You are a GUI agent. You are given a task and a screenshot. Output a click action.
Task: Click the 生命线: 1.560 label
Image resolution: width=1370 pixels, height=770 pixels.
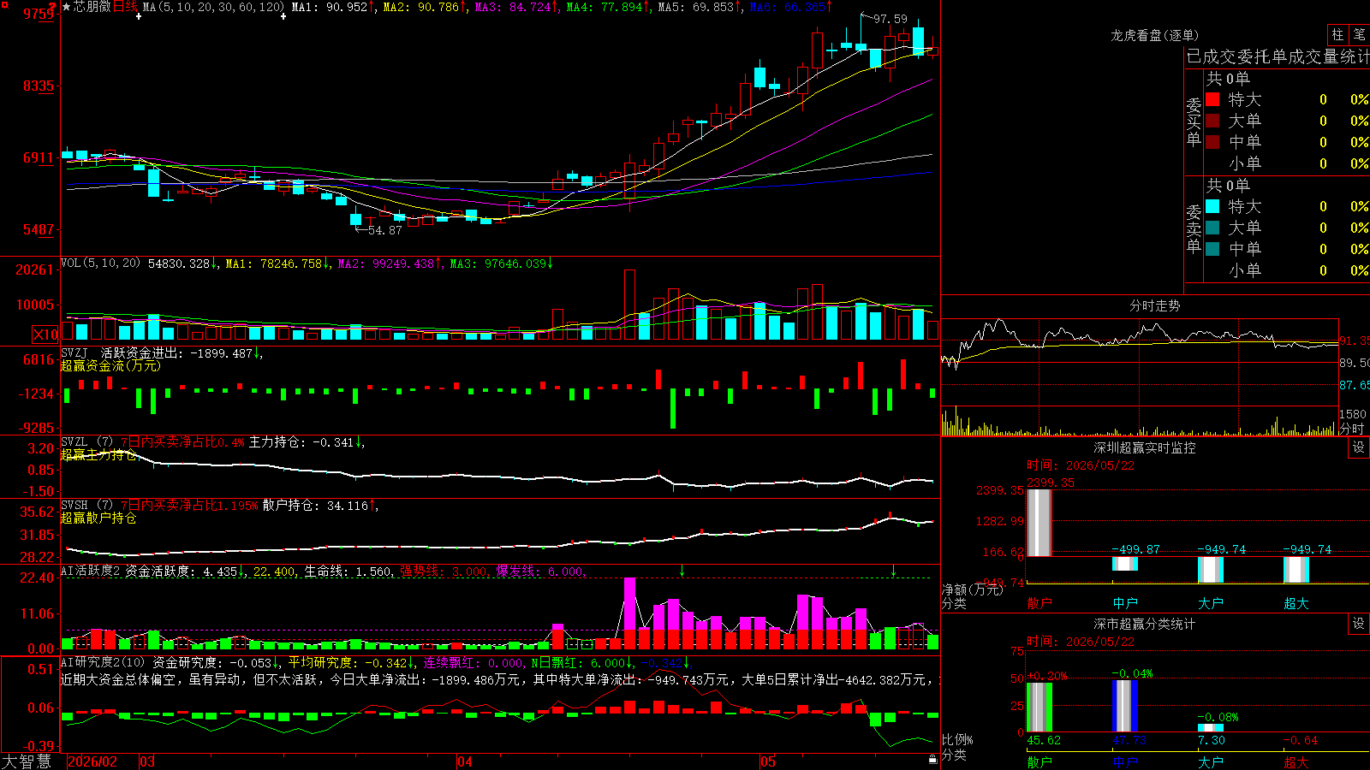tap(348, 572)
